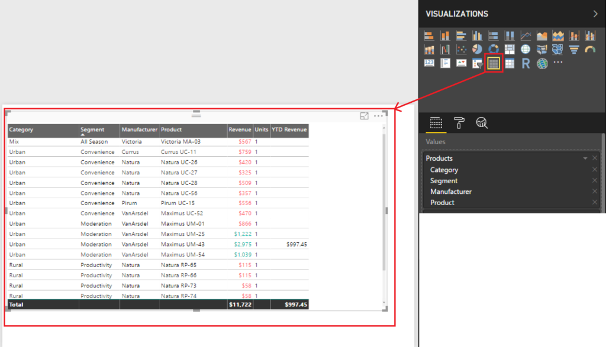Image resolution: width=606 pixels, height=347 pixels.
Task: Sort table by Revenue column header
Action: point(240,129)
